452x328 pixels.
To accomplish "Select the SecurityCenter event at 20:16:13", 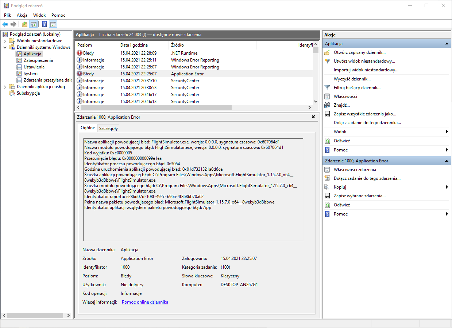I will pos(194,102).
